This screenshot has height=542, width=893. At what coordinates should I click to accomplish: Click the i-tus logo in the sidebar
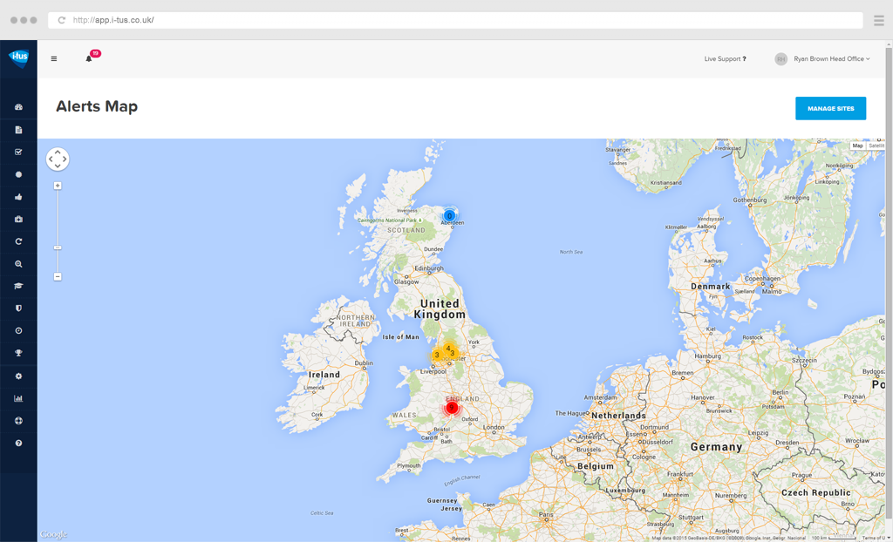tap(19, 58)
